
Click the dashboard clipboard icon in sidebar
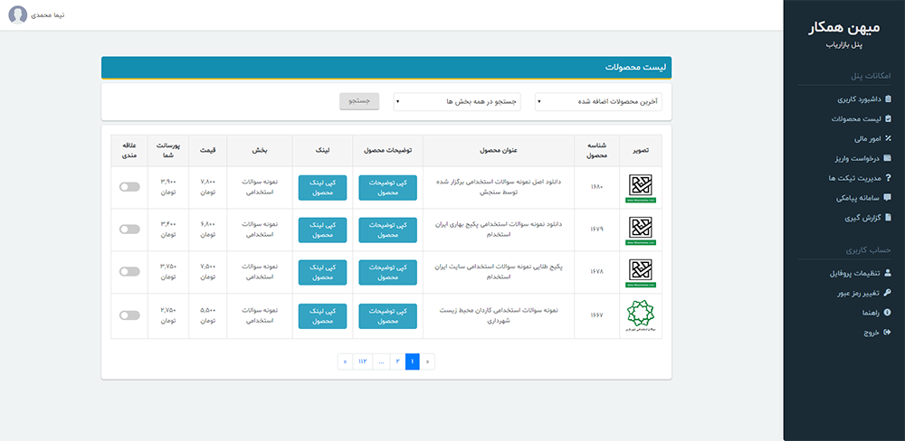888,99
